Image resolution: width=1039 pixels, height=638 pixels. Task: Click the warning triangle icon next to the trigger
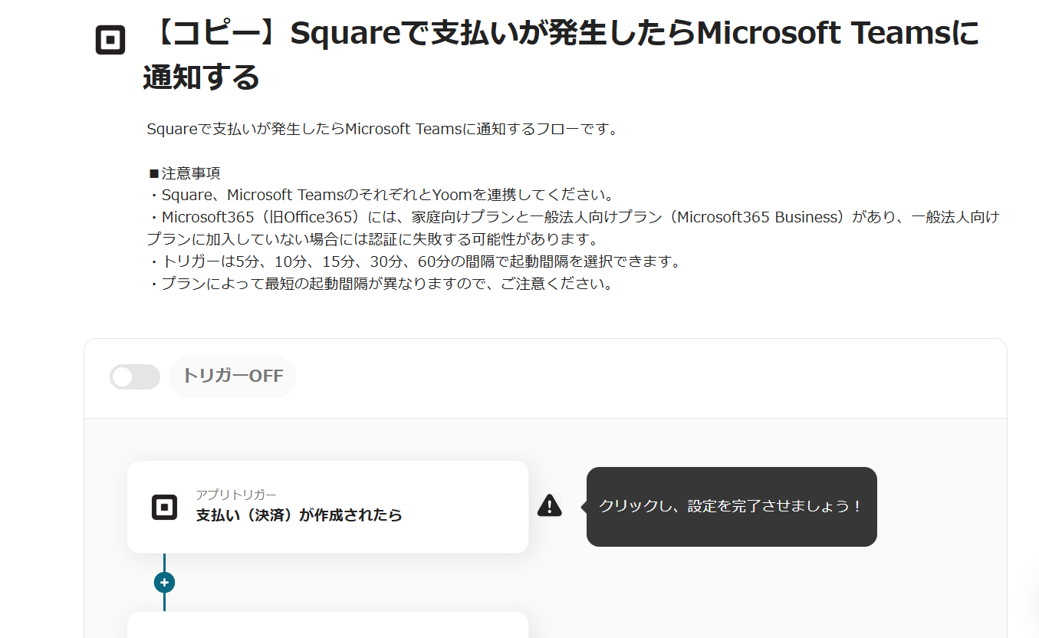550,505
